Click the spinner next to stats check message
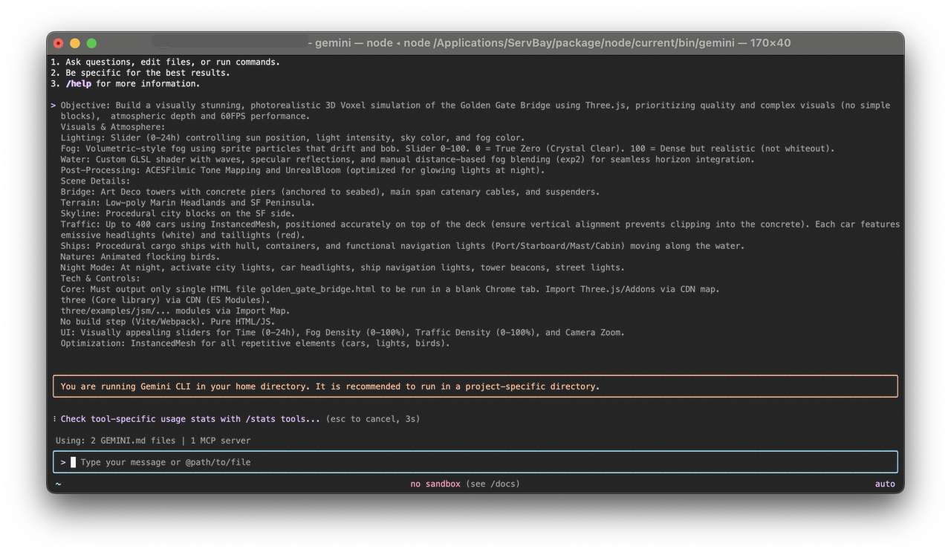Image resolution: width=951 pixels, height=555 pixels. pyautogui.click(x=54, y=419)
